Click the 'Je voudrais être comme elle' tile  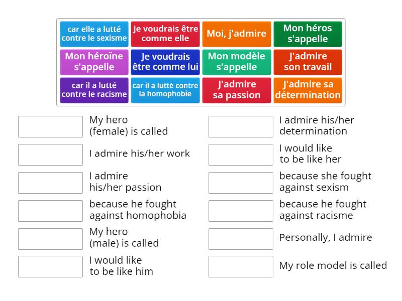165,34
